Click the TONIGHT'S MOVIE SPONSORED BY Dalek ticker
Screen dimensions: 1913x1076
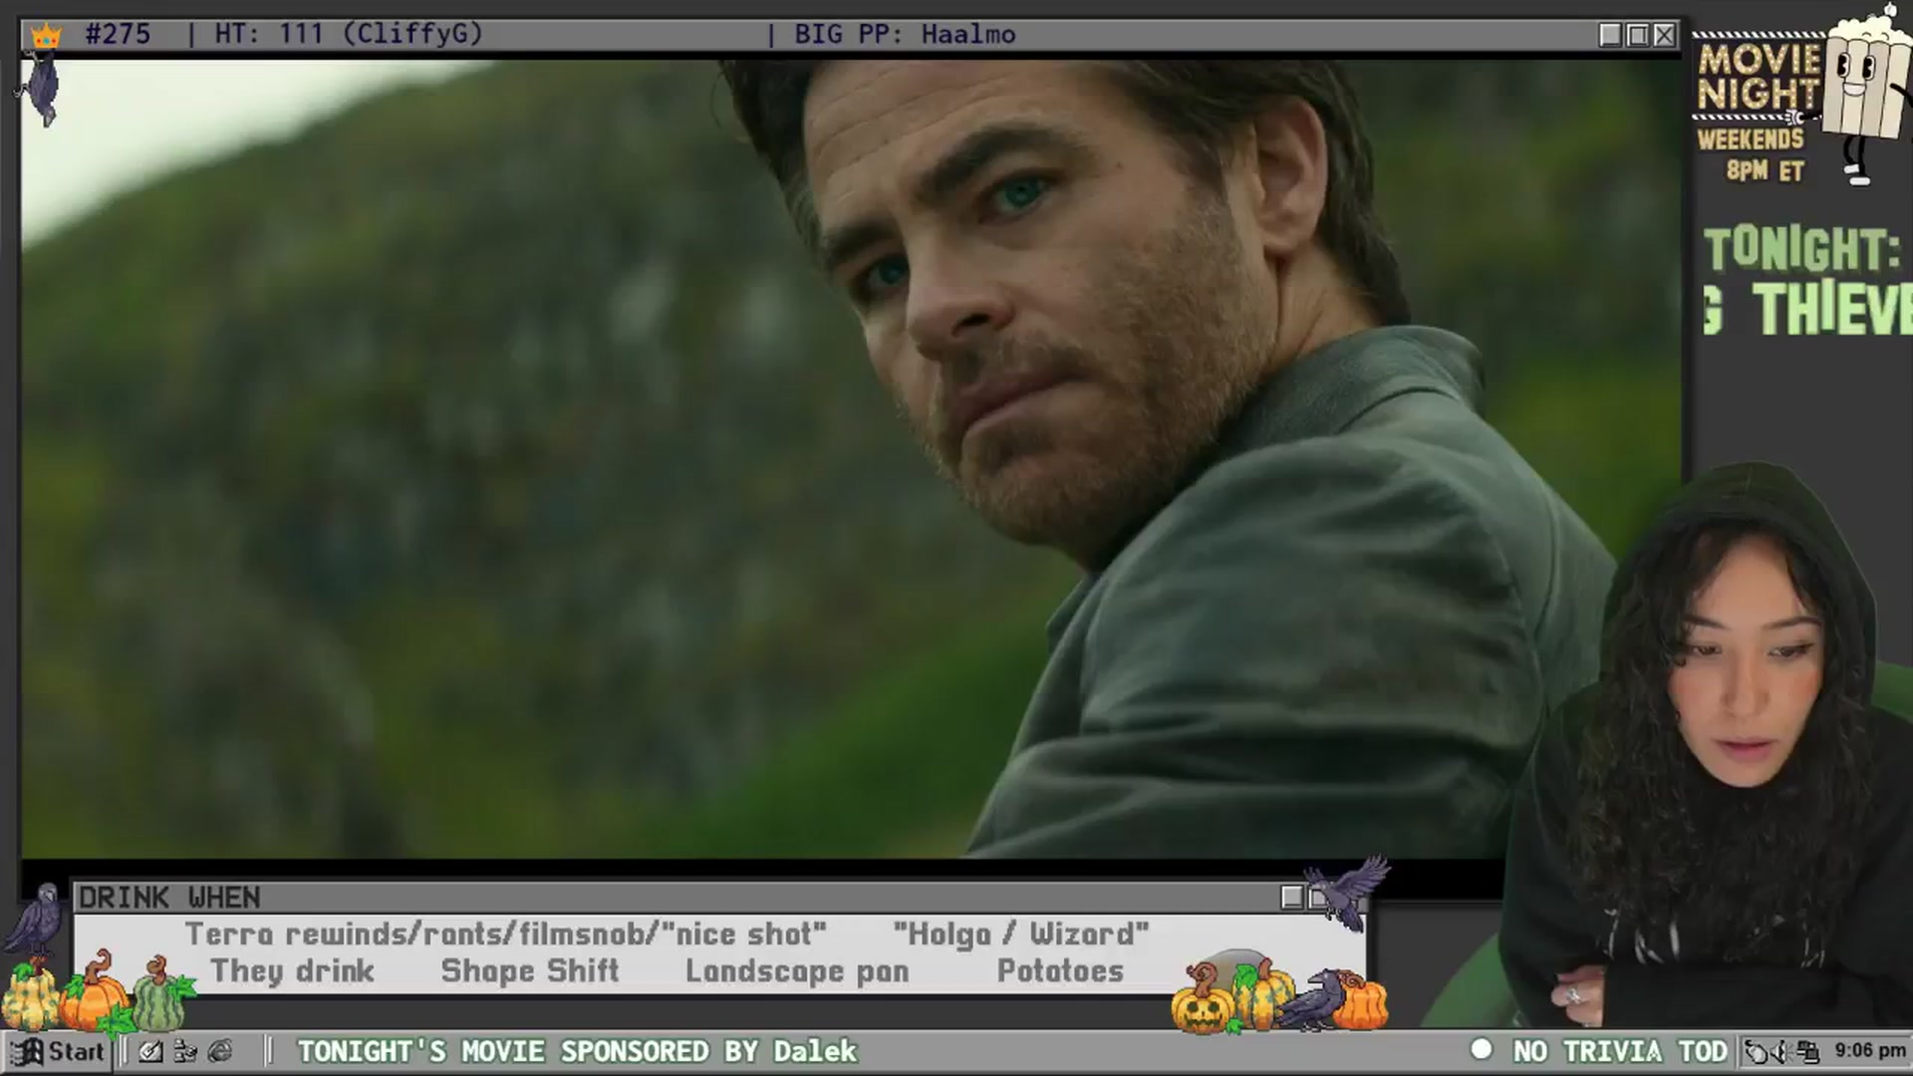click(578, 1051)
